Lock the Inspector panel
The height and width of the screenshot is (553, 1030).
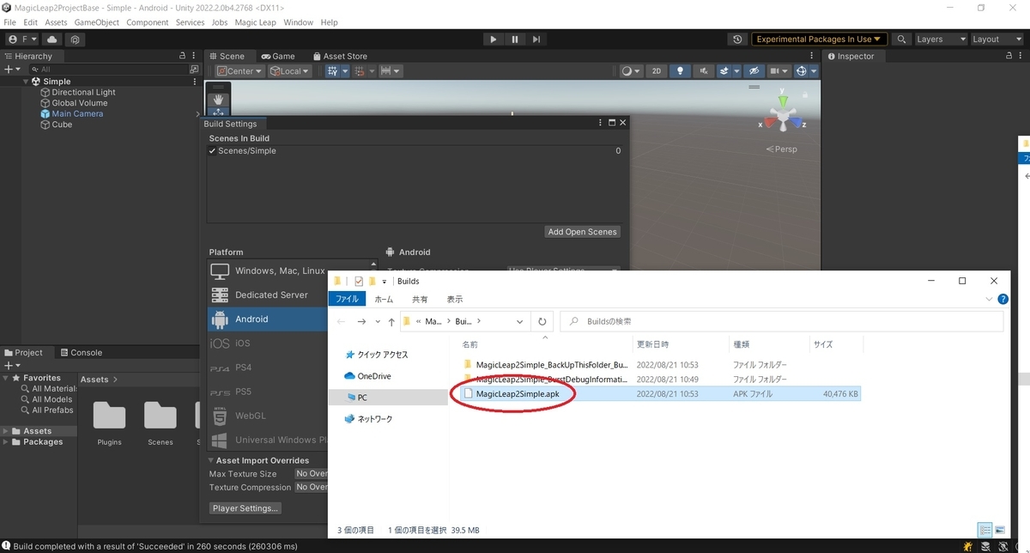click(1009, 57)
